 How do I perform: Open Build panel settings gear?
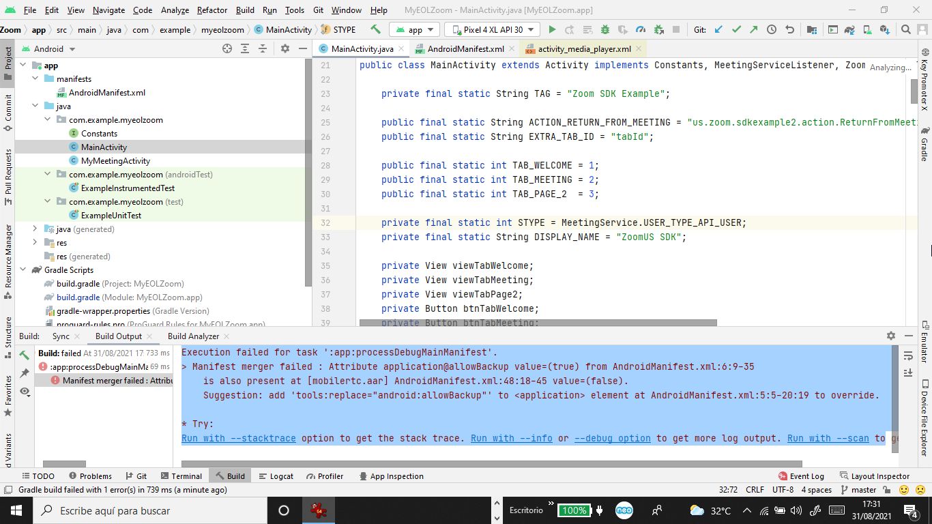890,336
